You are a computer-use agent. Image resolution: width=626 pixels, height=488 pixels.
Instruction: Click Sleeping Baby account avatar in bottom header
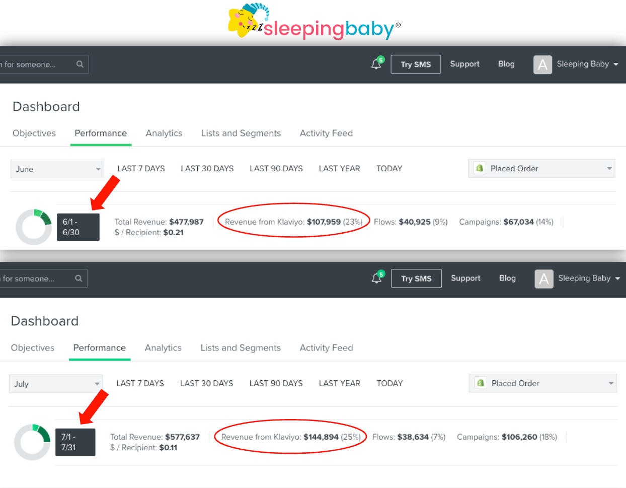pos(543,278)
